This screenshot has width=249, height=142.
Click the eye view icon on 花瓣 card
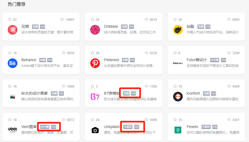[x=62, y=19]
